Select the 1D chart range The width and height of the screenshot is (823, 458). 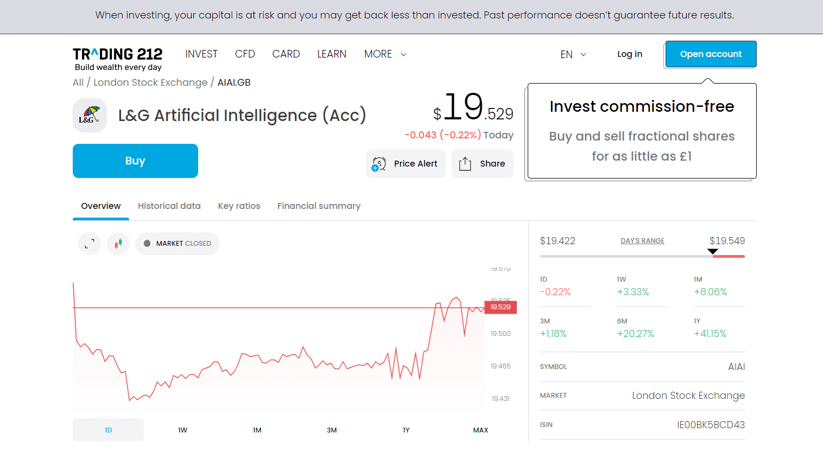tap(108, 430)
